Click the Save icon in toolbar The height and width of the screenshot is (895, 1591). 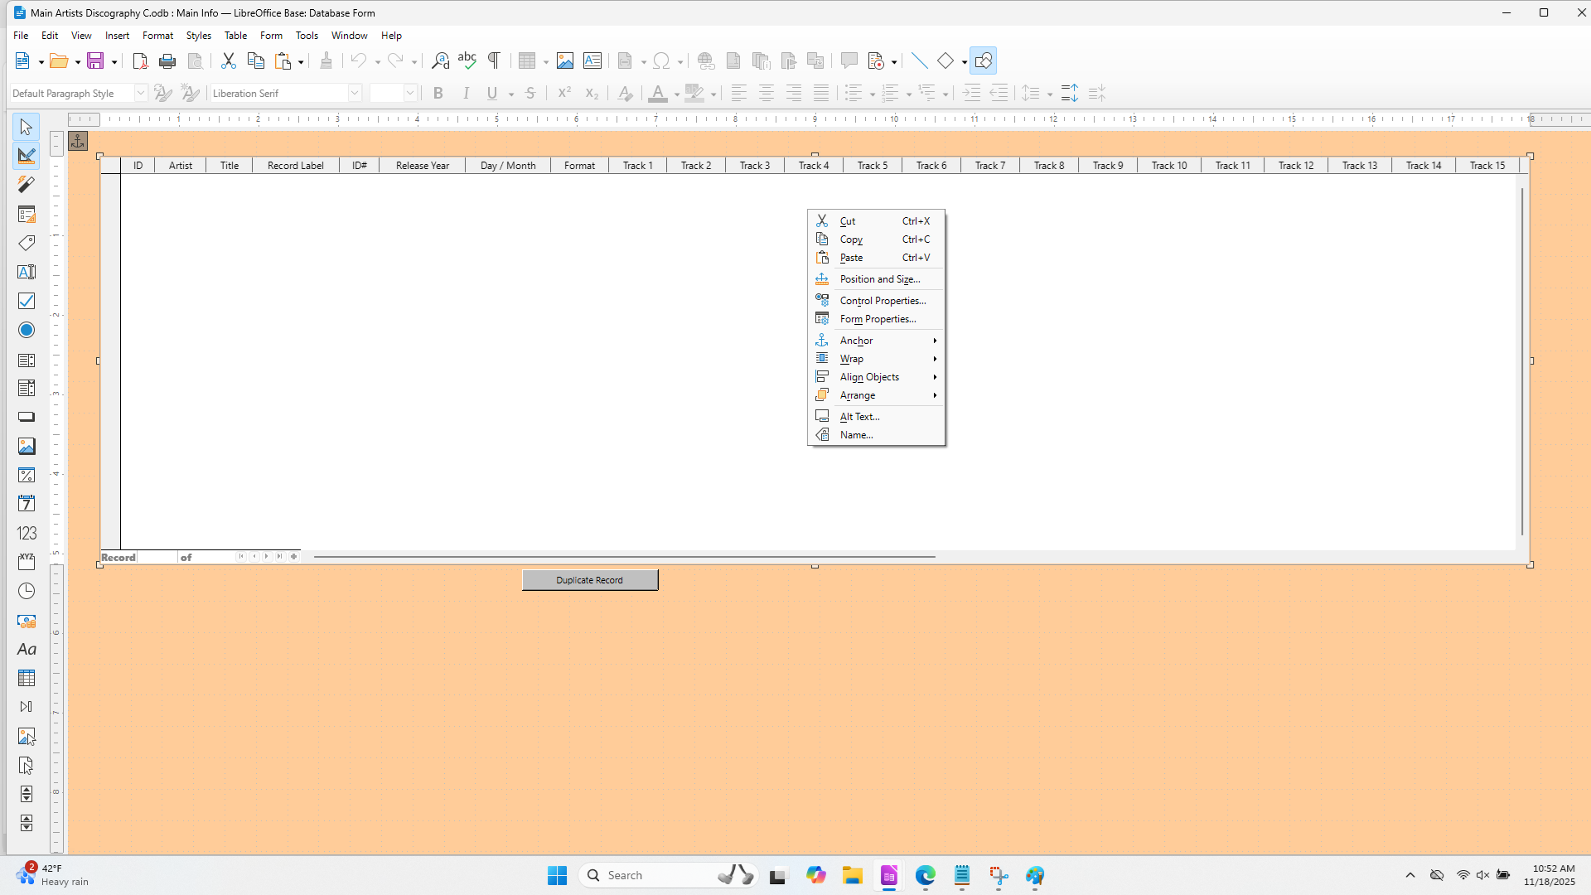[95, 60]
